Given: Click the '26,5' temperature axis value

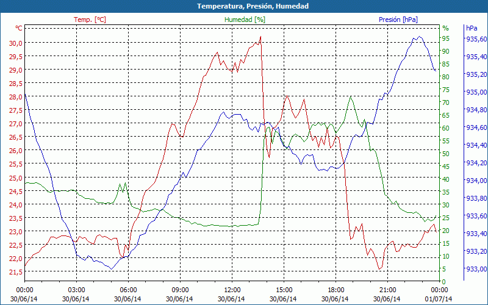Looking at the screenshot, I should 15,137.
